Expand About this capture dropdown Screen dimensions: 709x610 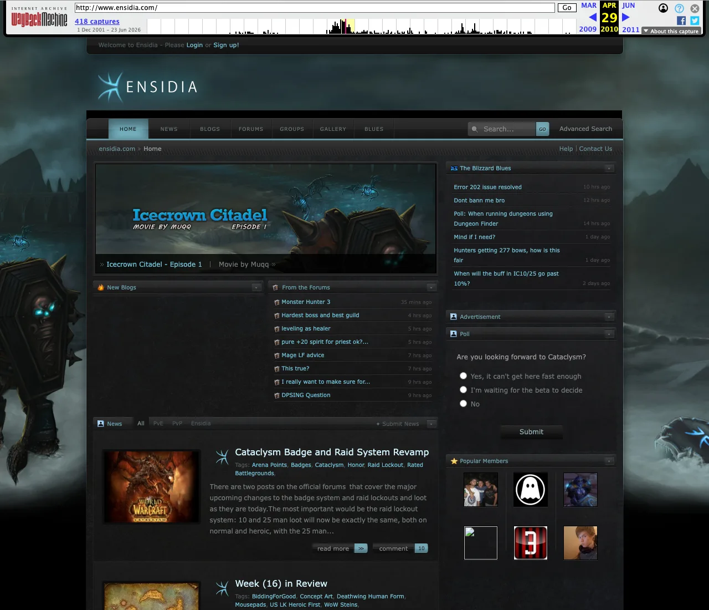click(x=671, y=31)
